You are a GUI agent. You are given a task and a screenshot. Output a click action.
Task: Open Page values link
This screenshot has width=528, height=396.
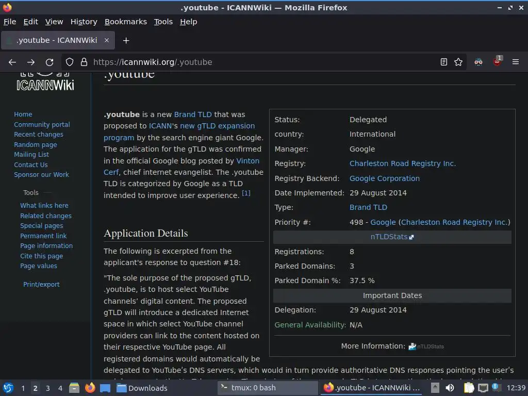38,266
